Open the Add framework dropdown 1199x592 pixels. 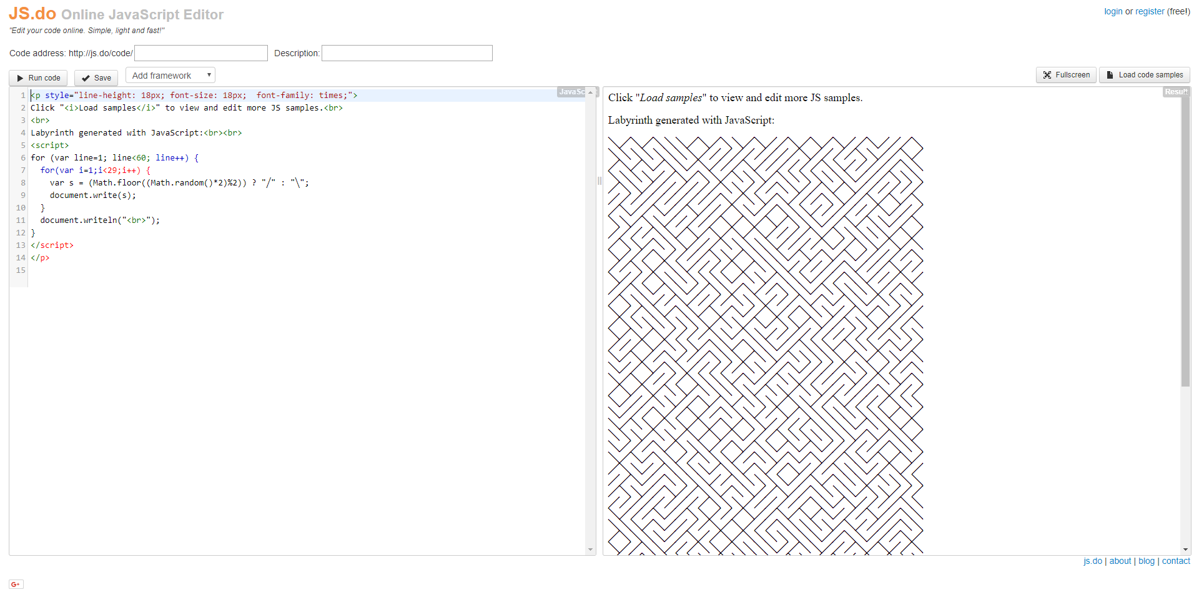tap(170, 76)
